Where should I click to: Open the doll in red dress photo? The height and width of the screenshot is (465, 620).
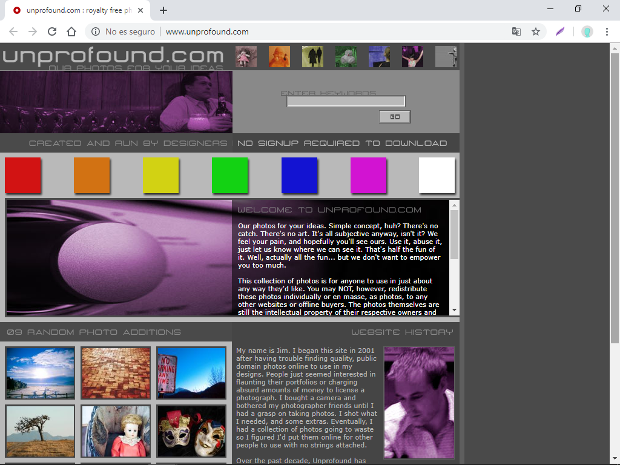click(x=116, y=431)
